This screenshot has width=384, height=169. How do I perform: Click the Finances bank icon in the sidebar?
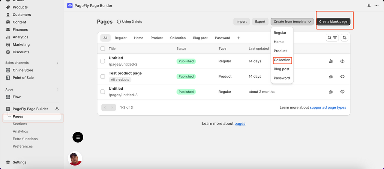[x=8, y=30]
